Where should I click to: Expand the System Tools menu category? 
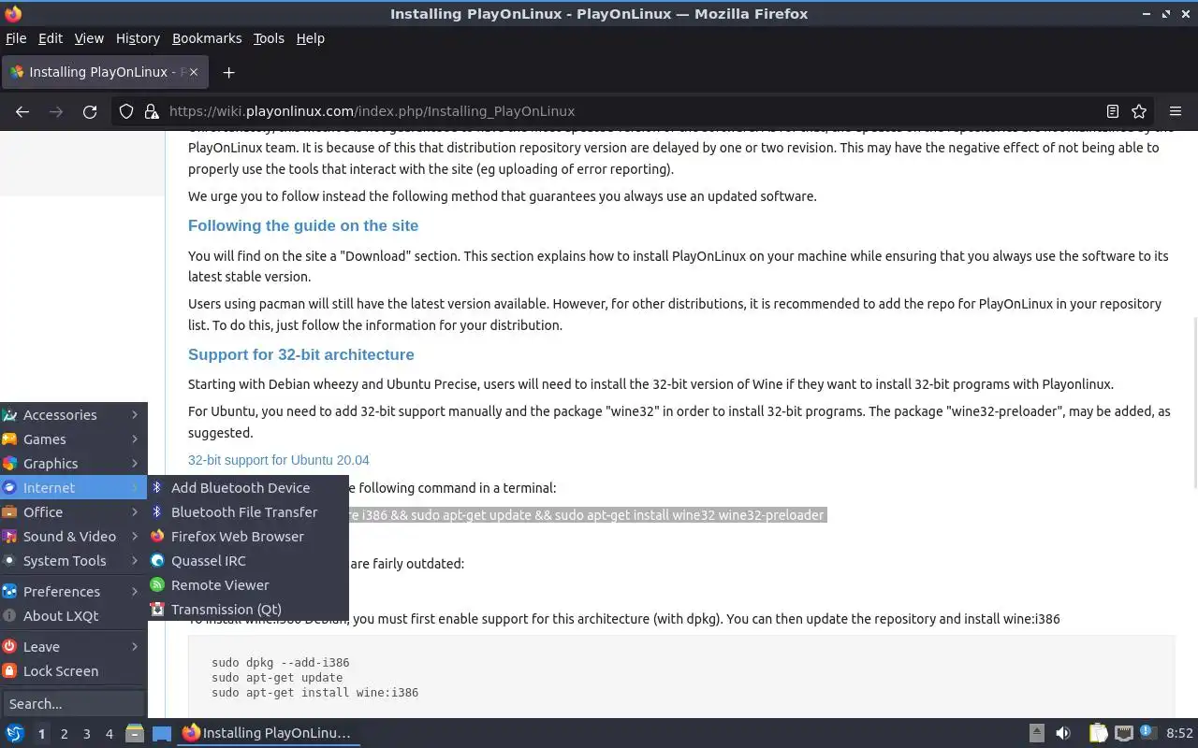(x=73, y=560)
